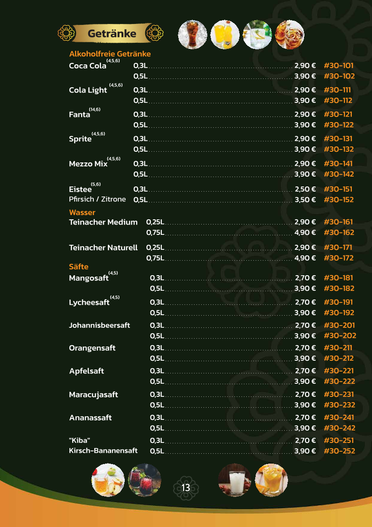Click the iced tea photo at top
Image resolution: width=372 pixels, height=527 pixels.
(289, 35)
